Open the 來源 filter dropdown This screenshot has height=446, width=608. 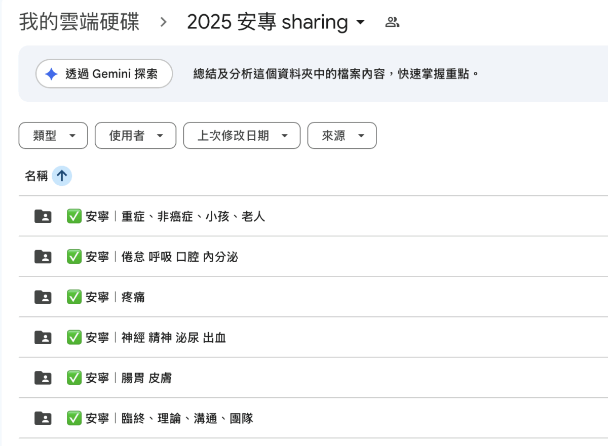pyautogui.click(x=342, y=136)
